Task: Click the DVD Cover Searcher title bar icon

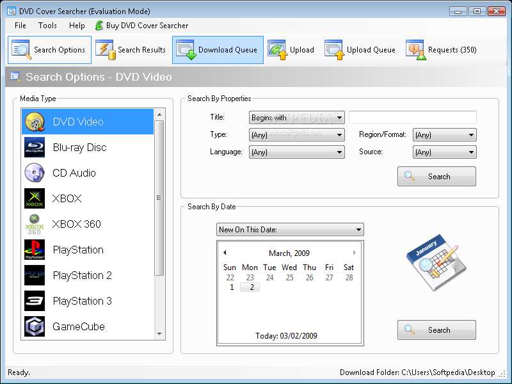Action: pyautogui.click(x=12, y=12)
